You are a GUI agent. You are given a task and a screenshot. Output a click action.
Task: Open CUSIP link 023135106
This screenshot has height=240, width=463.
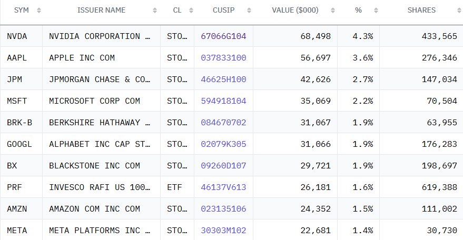pos(223,208)
